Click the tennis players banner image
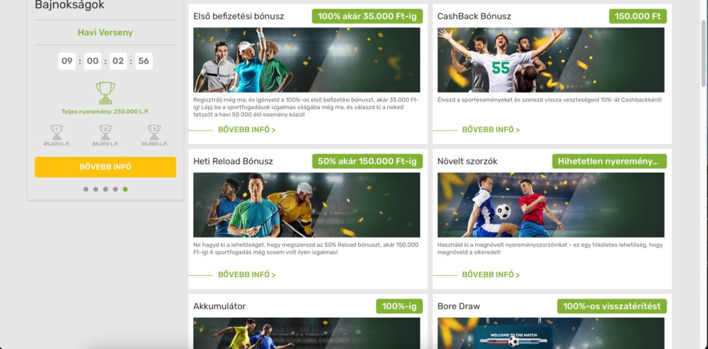The height and width of the screenshot is (349, 708). pyautogui.click(x=306, y=60)
